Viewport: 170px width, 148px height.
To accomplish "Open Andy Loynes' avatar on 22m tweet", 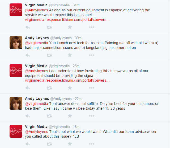I will [16, 103].
